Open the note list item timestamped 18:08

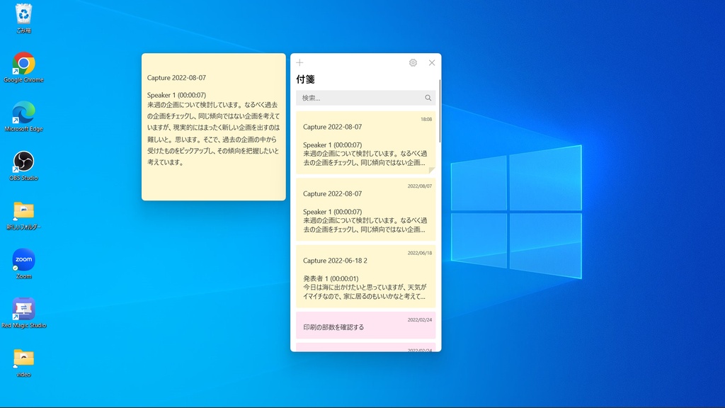click(366, 142)
